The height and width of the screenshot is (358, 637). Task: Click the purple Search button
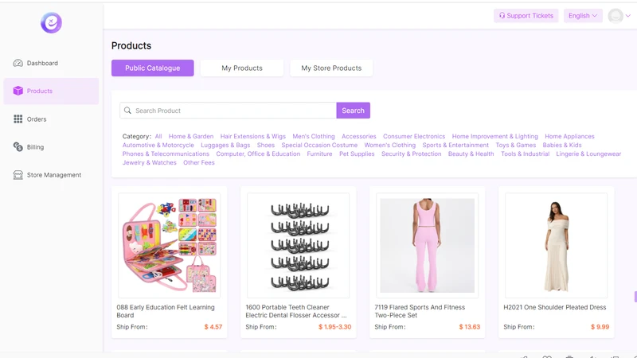tap(353, 111)
